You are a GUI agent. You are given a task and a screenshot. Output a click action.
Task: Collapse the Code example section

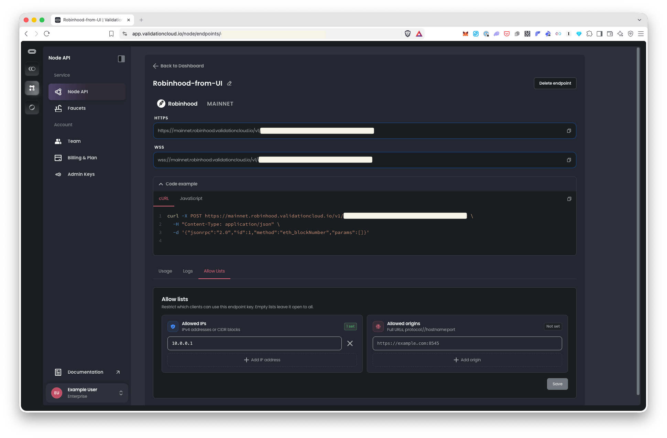tap(178, 184)
